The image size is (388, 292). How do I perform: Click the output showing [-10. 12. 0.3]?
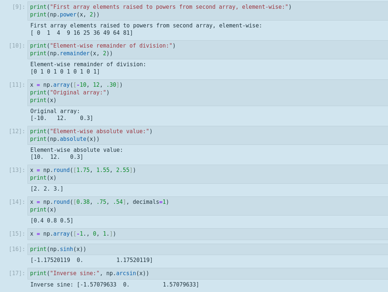click(62, 118)
